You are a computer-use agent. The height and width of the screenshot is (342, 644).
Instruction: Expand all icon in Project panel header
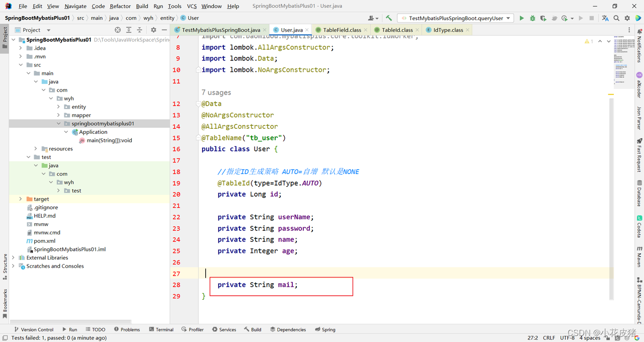pos(129,30)
